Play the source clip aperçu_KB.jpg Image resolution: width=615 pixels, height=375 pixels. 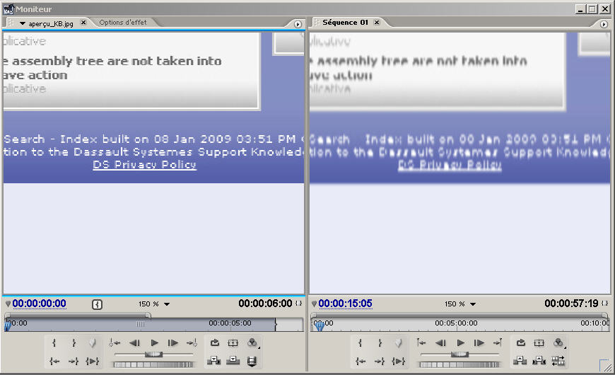(x=155, y=343)
